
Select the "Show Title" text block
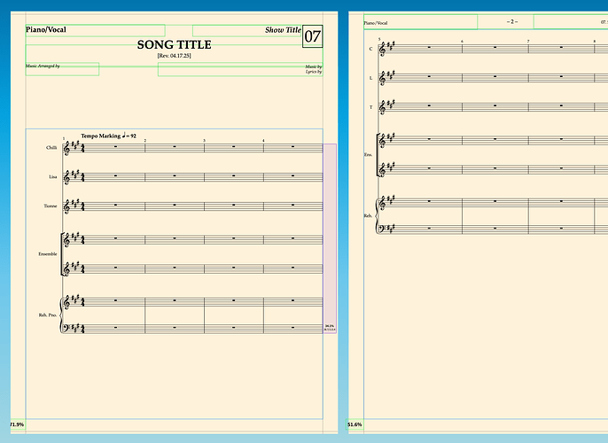283,30
